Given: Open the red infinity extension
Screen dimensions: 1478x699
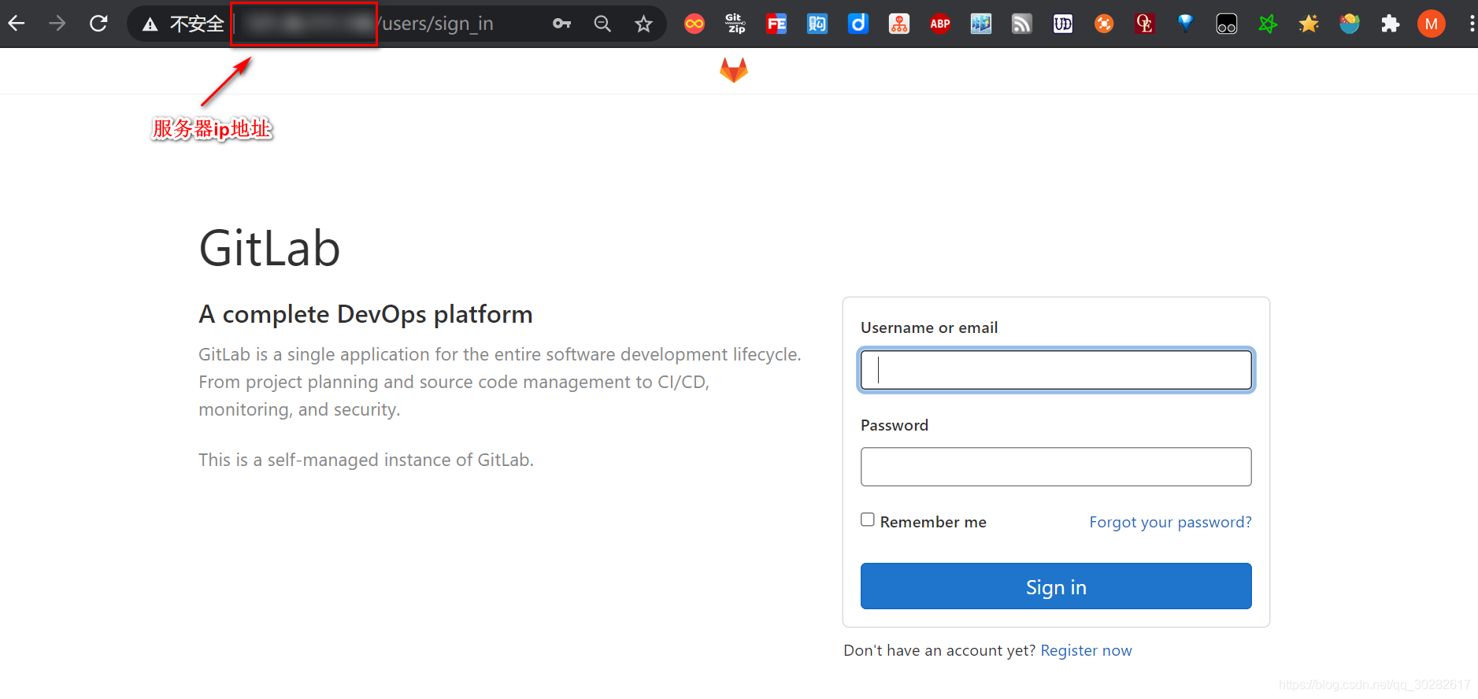Looking at the screenshot, I should (695, 24).
